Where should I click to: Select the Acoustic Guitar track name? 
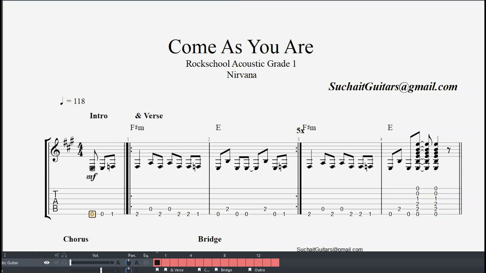tap(9, 263)
